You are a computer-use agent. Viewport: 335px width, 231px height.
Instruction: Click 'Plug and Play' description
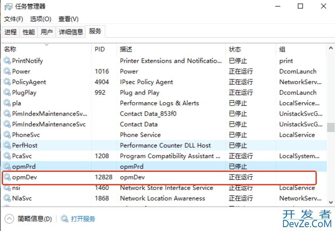coord(140,93)
